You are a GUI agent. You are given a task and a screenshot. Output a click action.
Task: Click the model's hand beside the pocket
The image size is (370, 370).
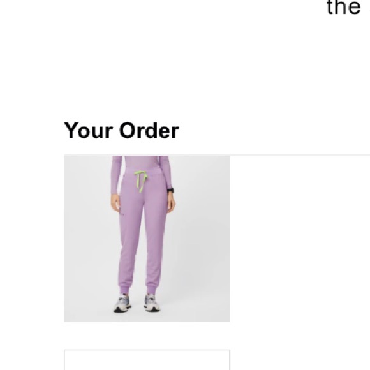pos(115,202)
